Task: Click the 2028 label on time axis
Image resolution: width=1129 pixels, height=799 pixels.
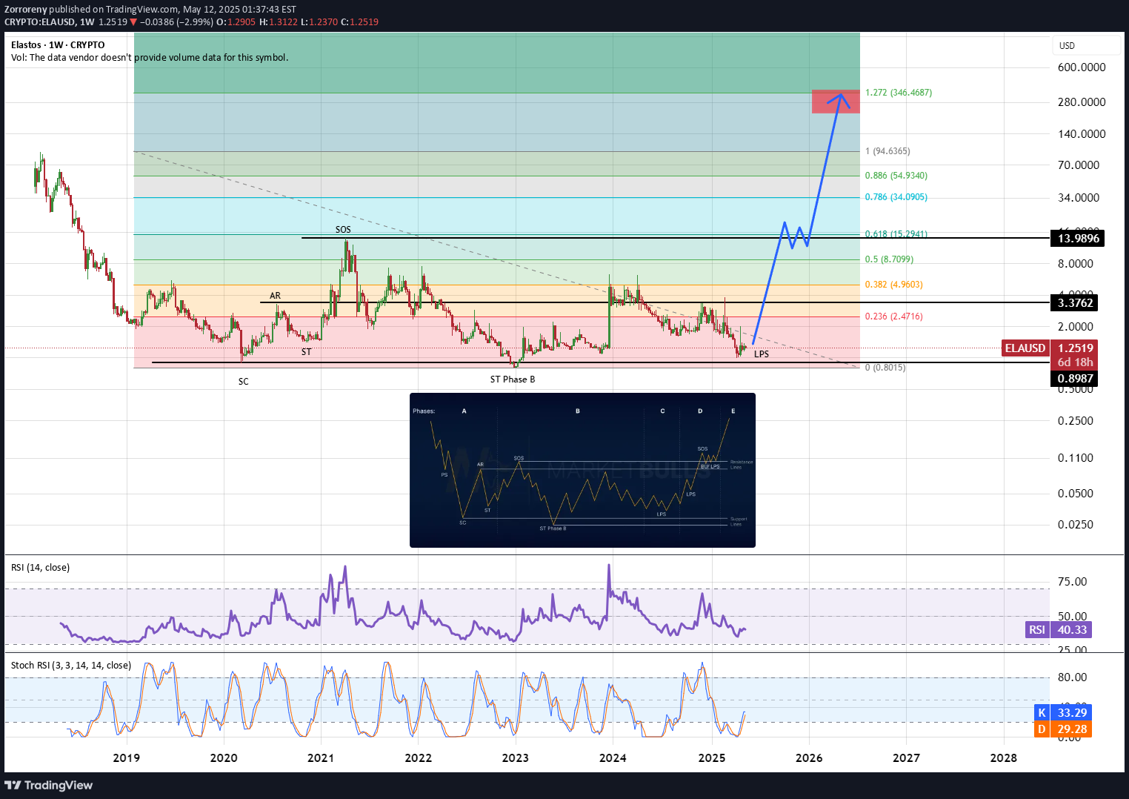Action: 1004,757
